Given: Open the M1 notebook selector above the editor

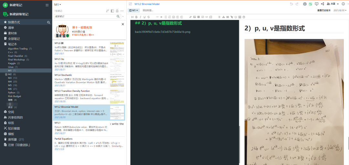Looking at the screenshot, I should (x=133, y=10).
